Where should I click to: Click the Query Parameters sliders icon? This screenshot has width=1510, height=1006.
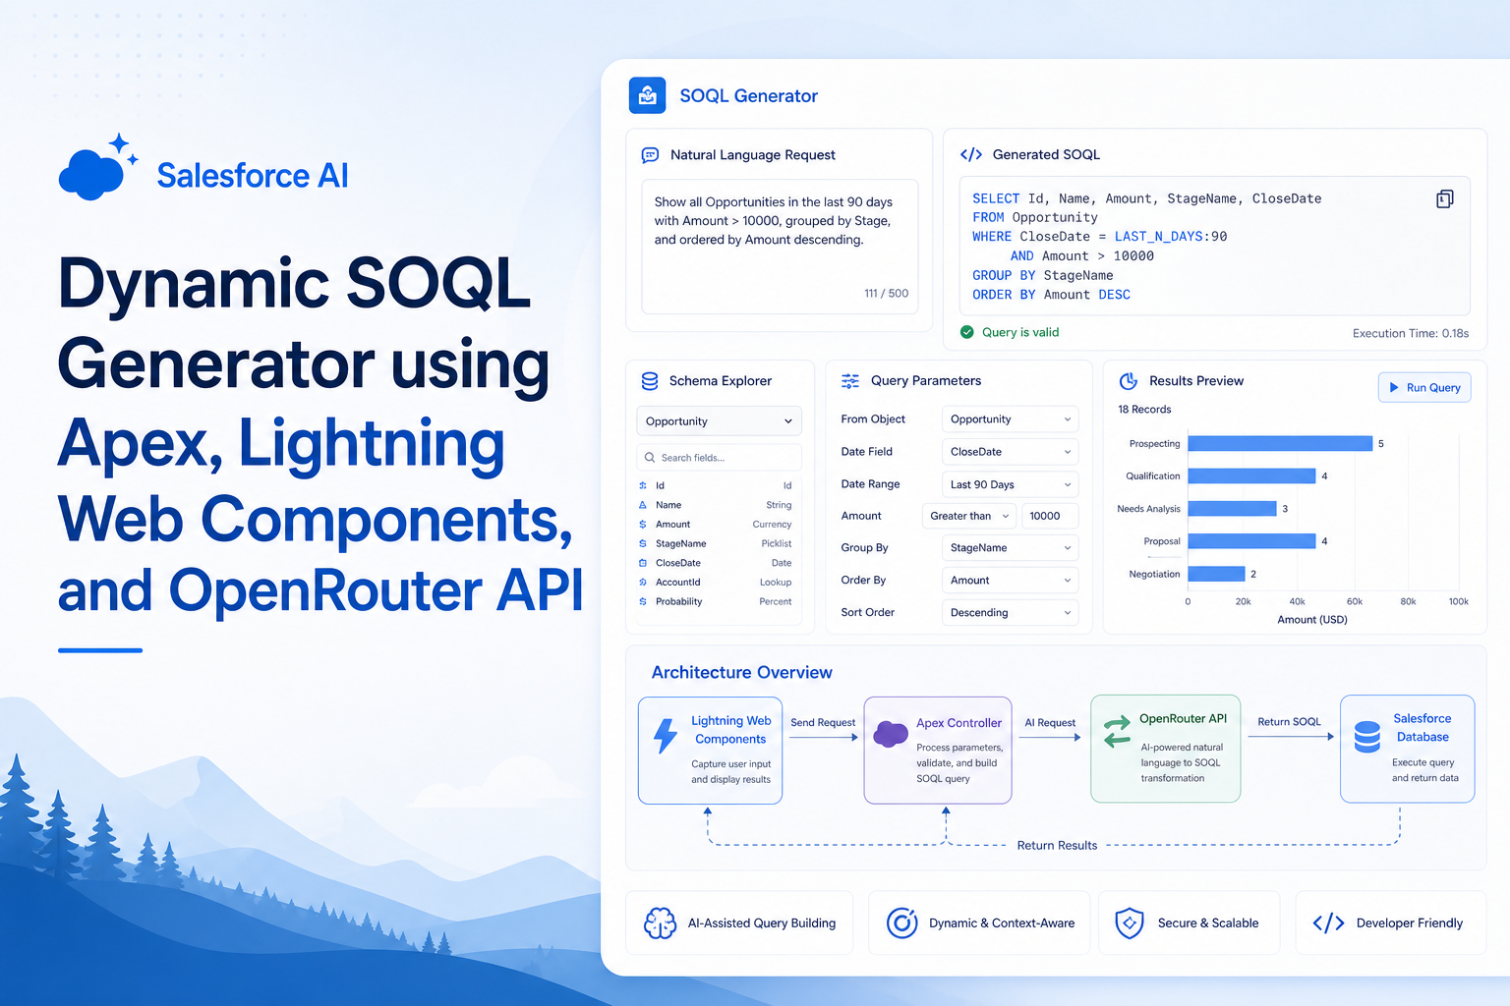850,381
